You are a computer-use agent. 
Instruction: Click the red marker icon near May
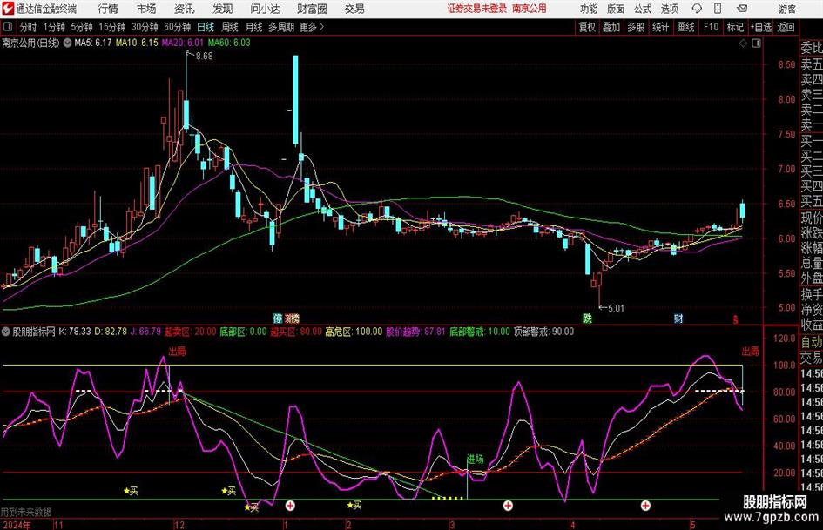[736, 319]
